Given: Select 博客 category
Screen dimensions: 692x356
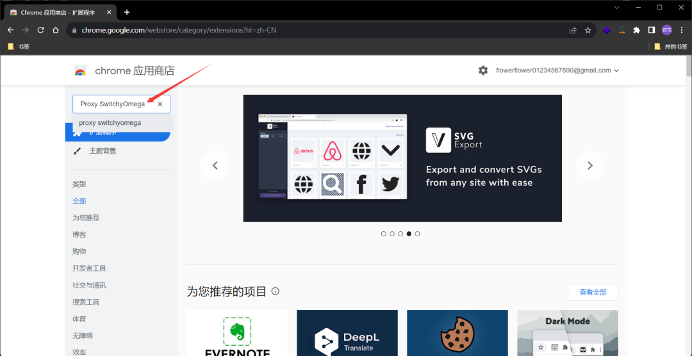Looking at the screenshot, I should [x=79, y=234].
